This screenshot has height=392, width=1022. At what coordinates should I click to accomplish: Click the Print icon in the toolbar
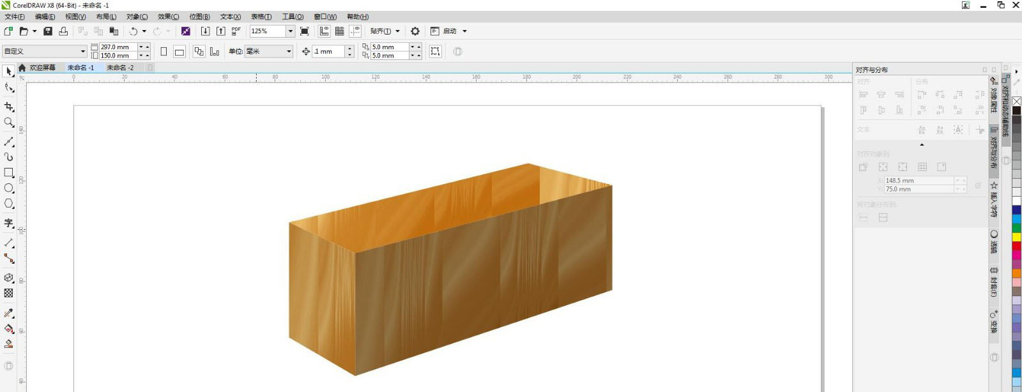pos(63,31)
